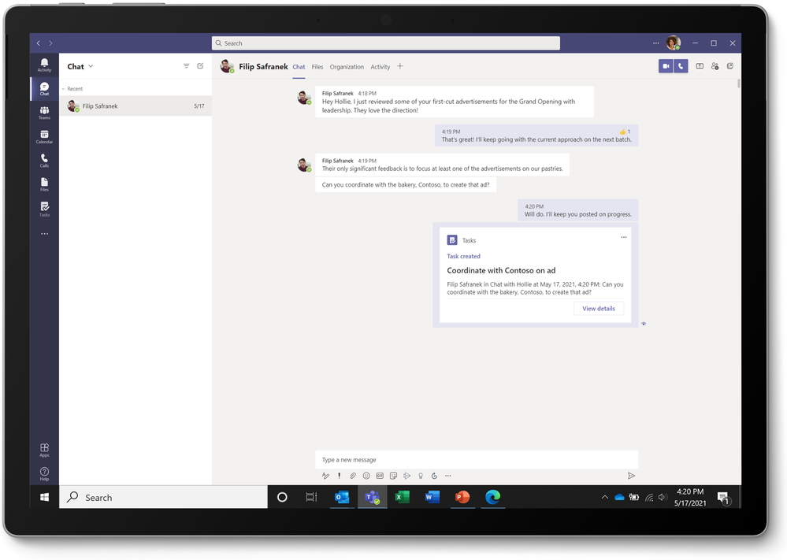Open Excel from the taskbar

402,497
